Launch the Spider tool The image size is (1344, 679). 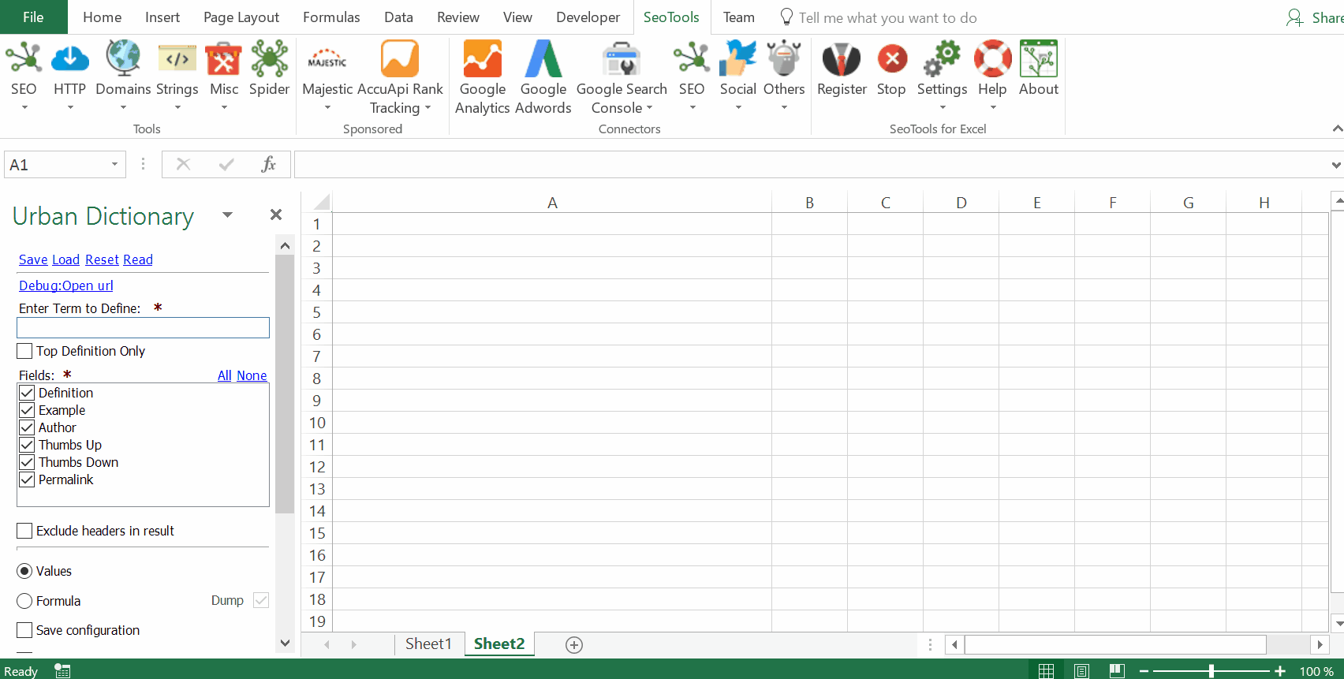click(270, 59)
